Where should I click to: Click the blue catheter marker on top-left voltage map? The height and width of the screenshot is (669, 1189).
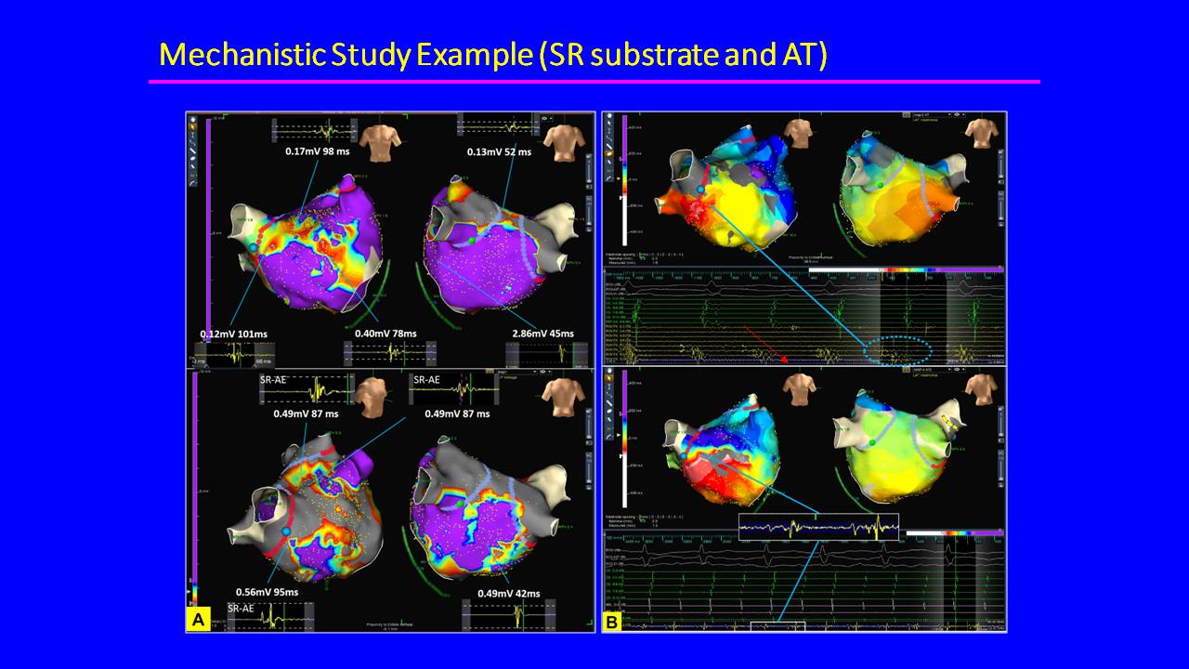[x=253, y=248]
